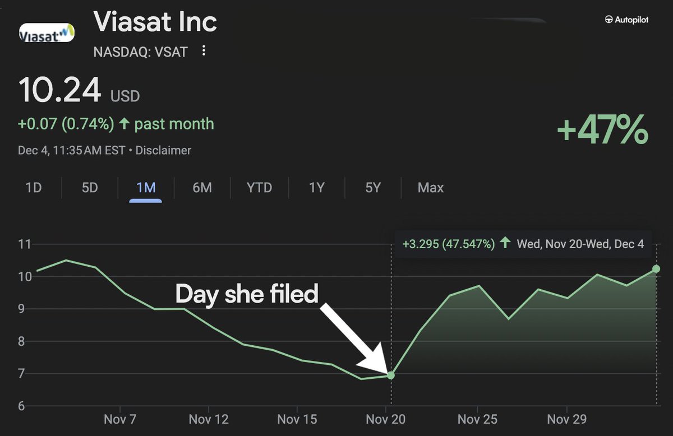Select the YTD range tab
Screen dimensions: 673x436
click(259, 188)
